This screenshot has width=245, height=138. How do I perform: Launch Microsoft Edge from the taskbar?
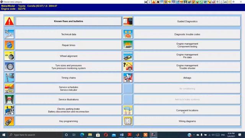click(82, 135)
